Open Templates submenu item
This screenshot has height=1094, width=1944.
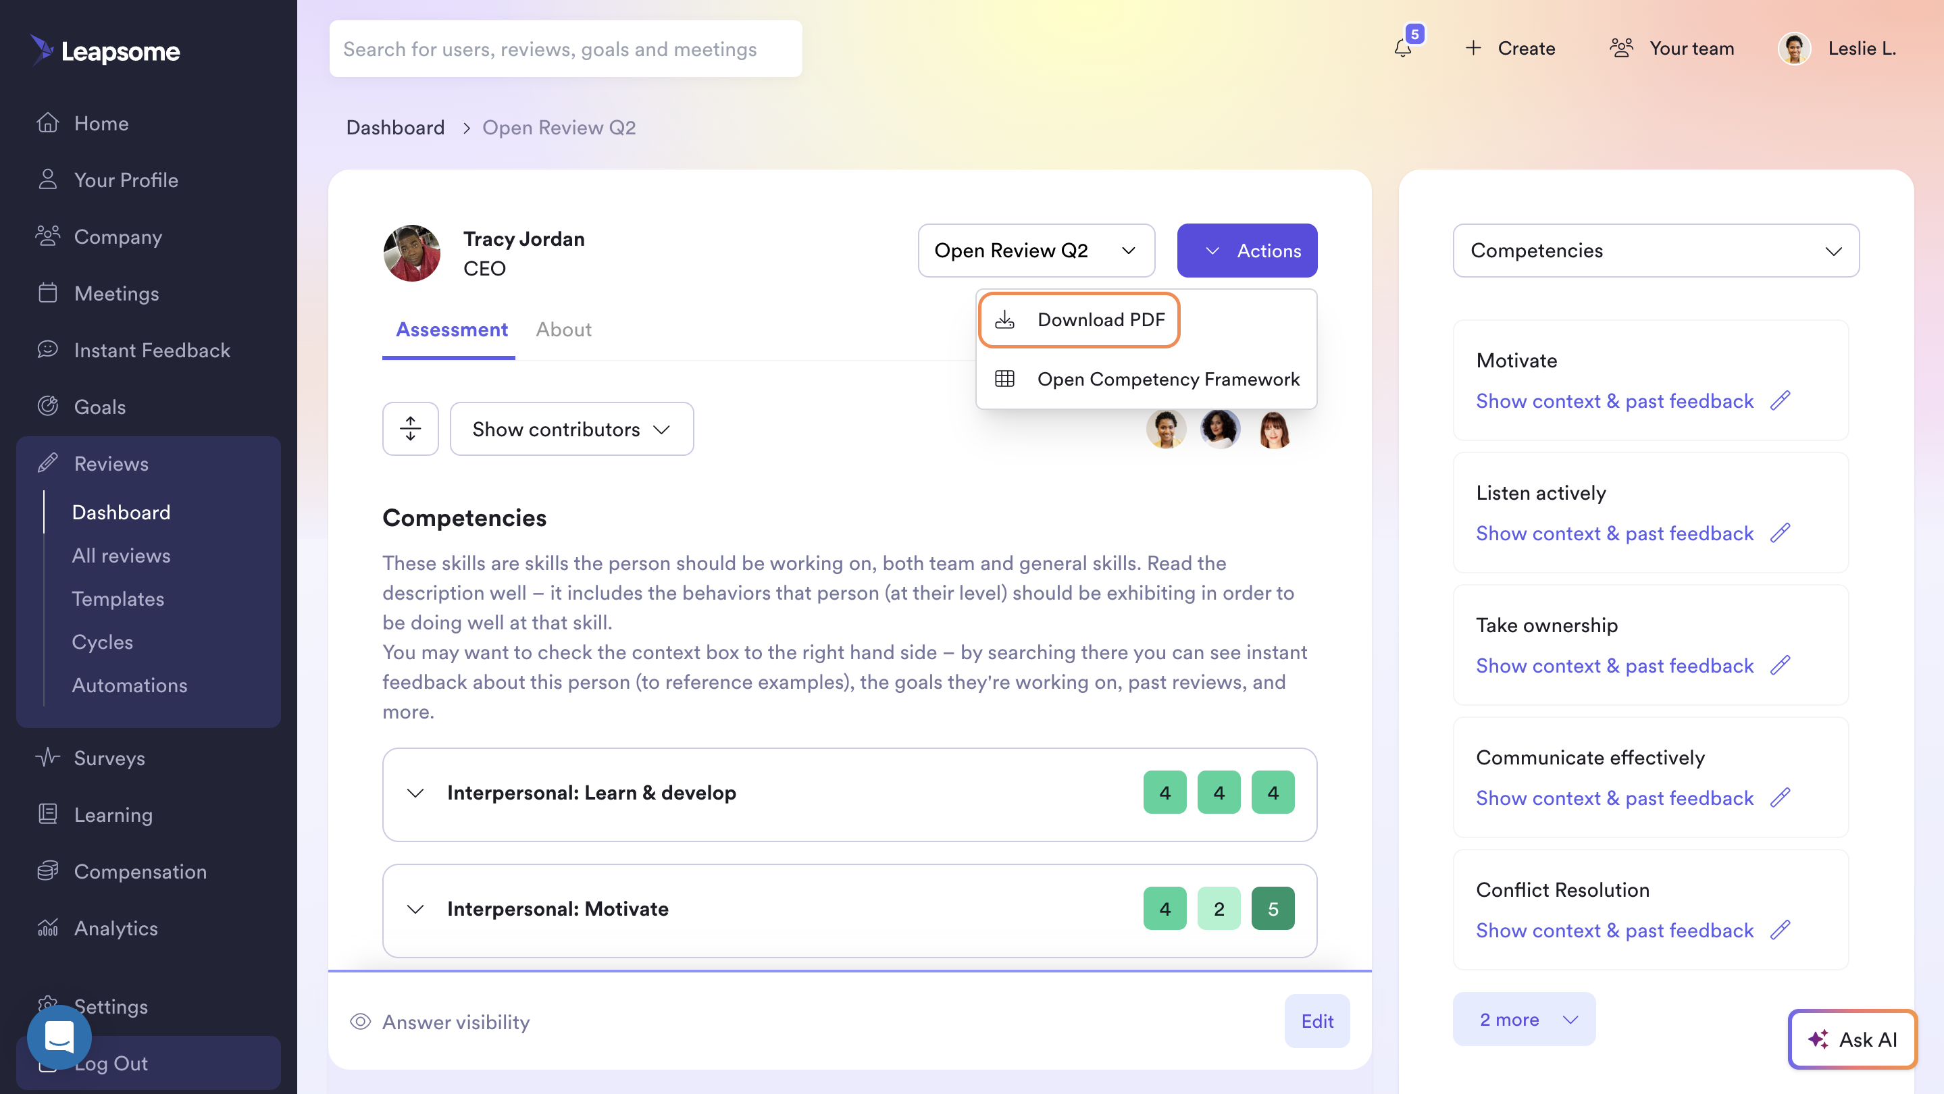coord(118,598)
